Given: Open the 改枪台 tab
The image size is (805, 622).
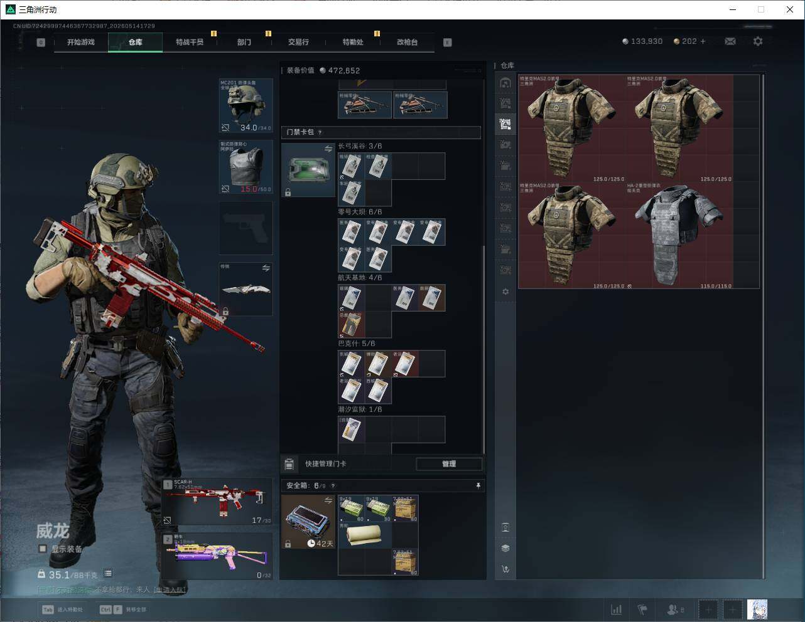Looking at the screenshot, I should point(407,42).
